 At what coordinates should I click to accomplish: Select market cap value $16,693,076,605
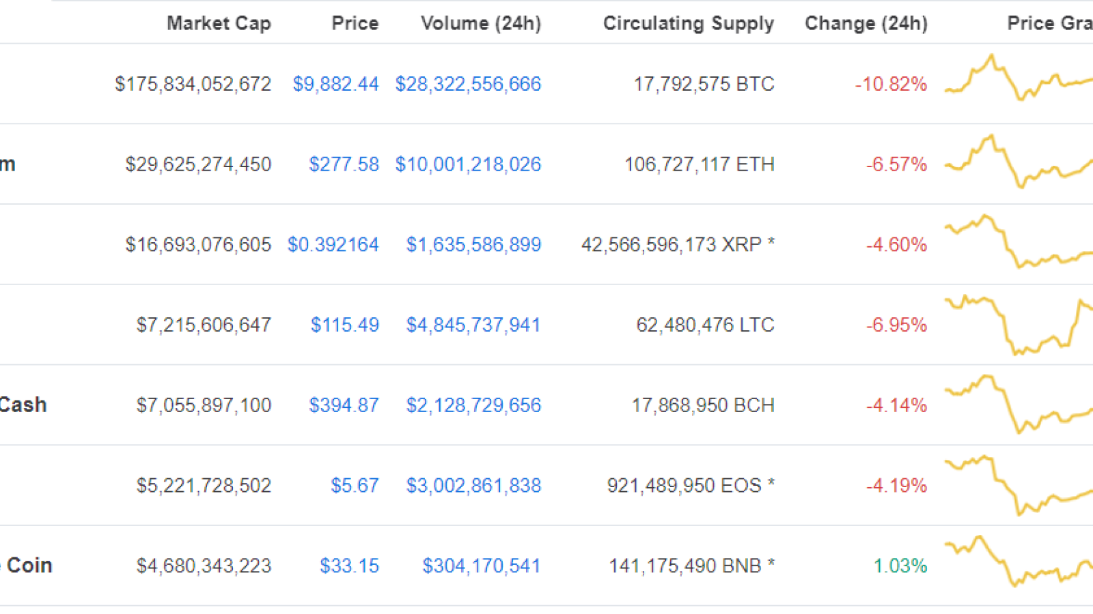tap(198, 245)
